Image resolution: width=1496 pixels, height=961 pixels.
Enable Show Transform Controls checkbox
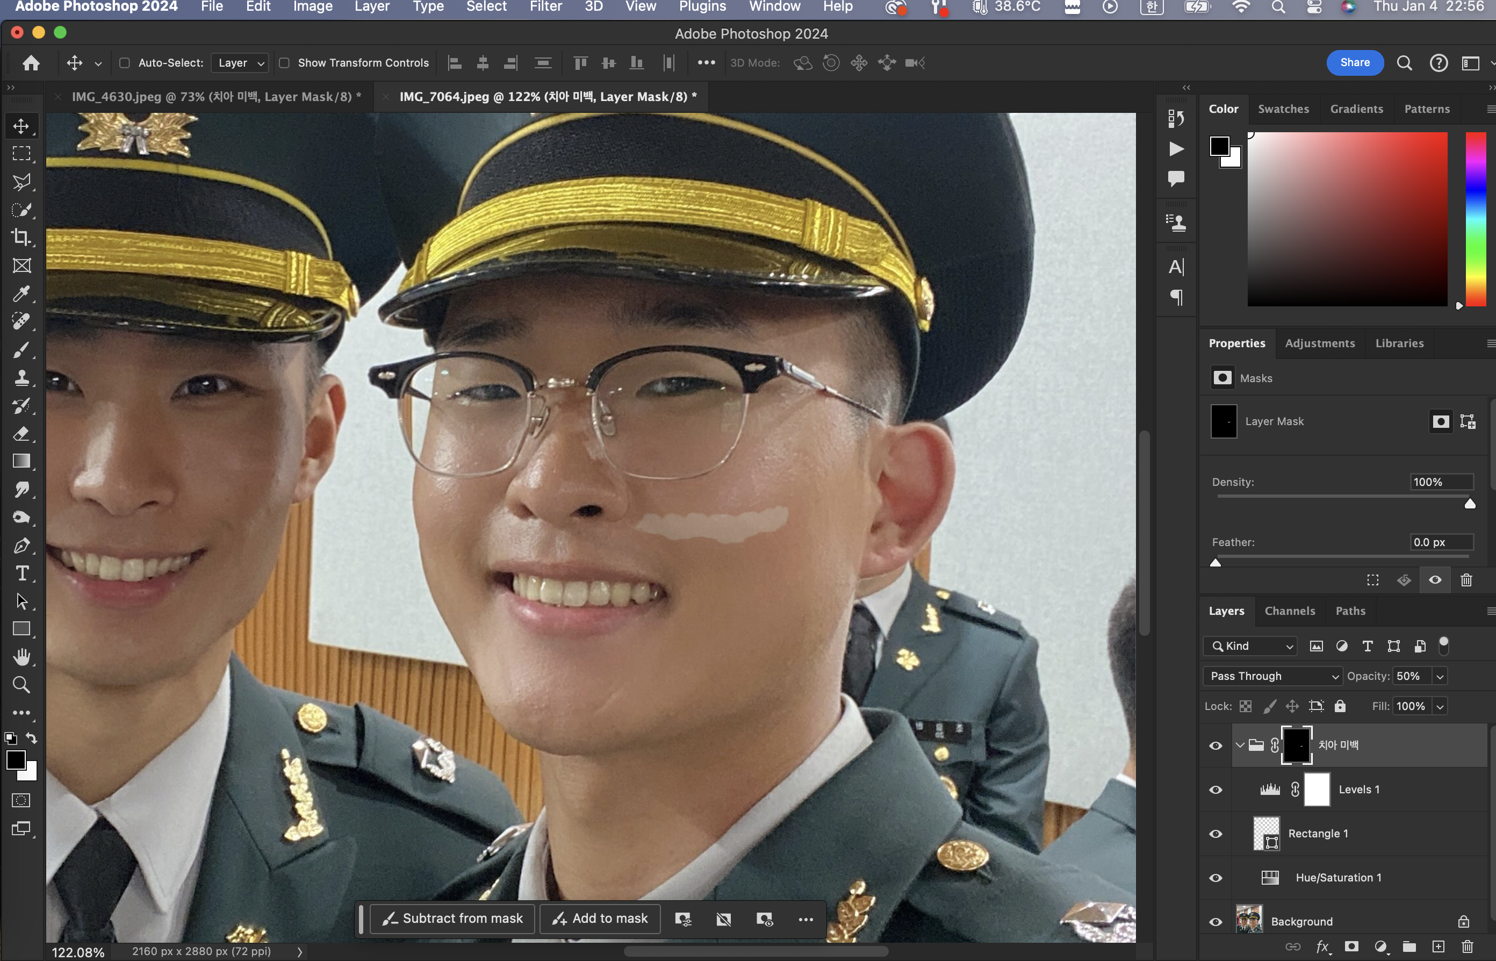coord(284,63)
